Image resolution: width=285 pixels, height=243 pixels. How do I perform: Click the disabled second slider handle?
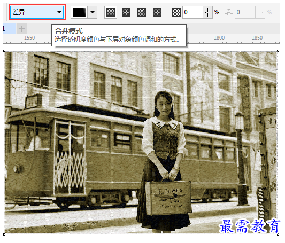[260, 12]
